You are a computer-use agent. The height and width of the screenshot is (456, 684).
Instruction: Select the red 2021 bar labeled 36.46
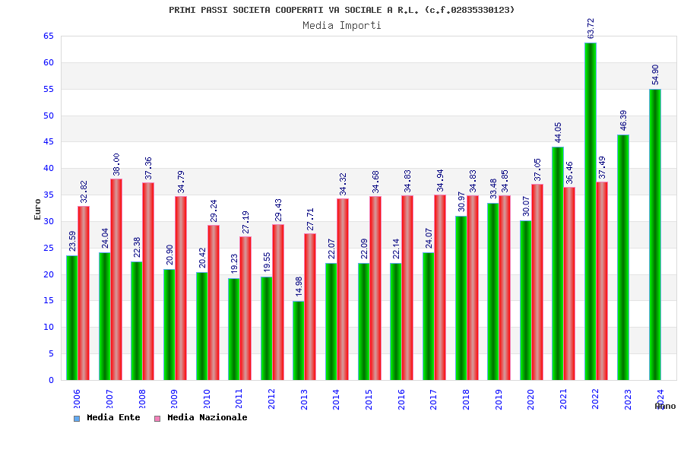[x=569, y=283]
